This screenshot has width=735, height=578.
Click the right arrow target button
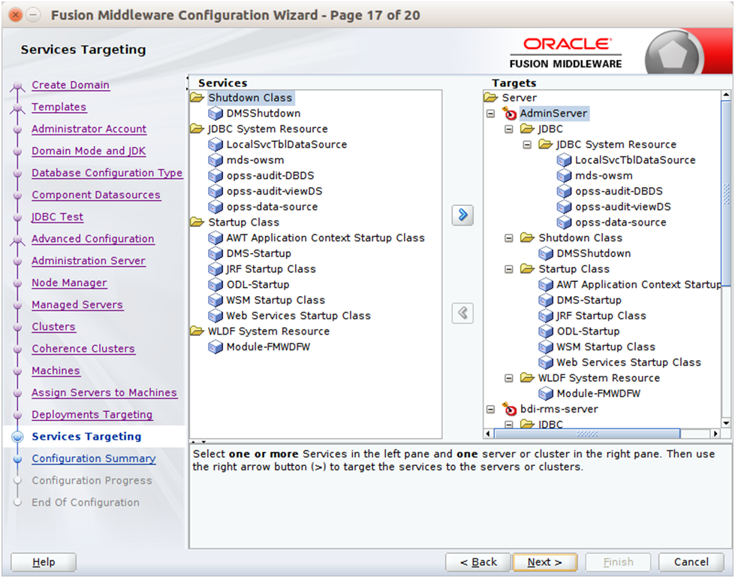click(x=462, y=216)
